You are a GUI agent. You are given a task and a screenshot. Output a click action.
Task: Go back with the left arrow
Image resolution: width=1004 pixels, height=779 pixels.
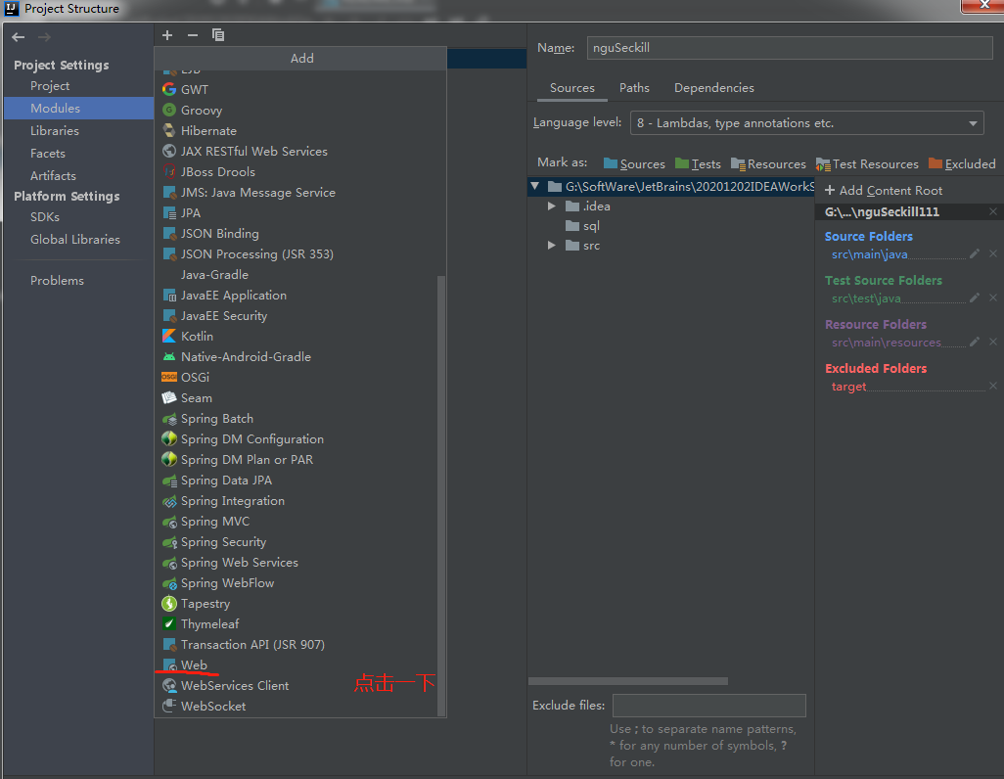[18, 37]
